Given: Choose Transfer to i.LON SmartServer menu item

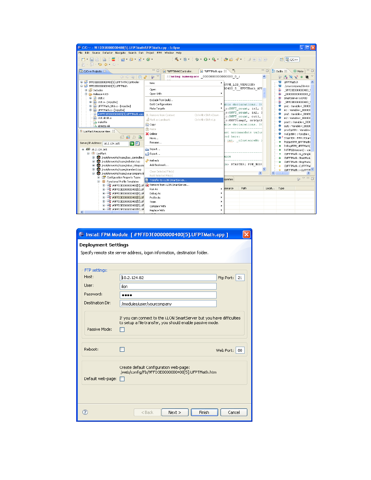Looking at the screenshot, I should [x=184, y=180].
